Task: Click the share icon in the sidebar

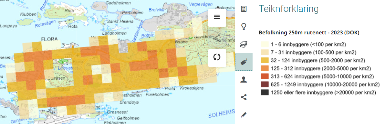Action: pyautogui.click(x=244, y=97)
